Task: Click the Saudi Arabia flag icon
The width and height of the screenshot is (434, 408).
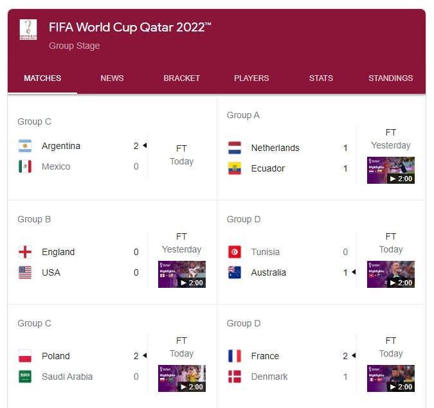Action: point(25,377)
